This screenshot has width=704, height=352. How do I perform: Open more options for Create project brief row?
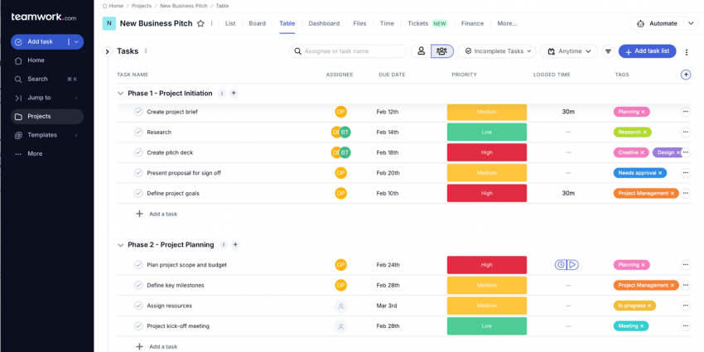685,112
